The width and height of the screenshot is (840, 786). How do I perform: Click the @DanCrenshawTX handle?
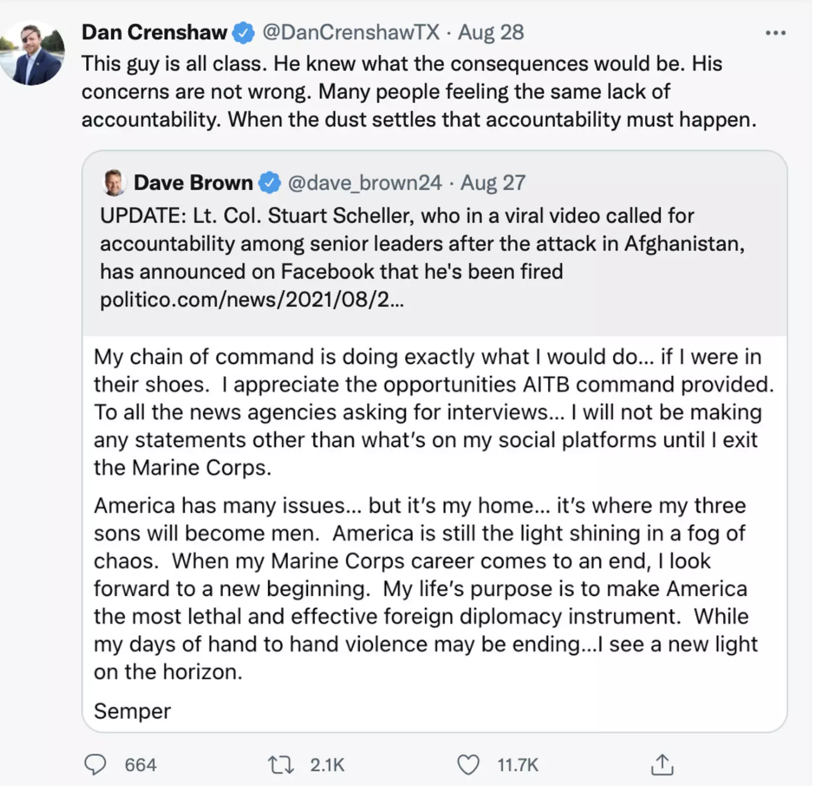(x=351, y=33)
